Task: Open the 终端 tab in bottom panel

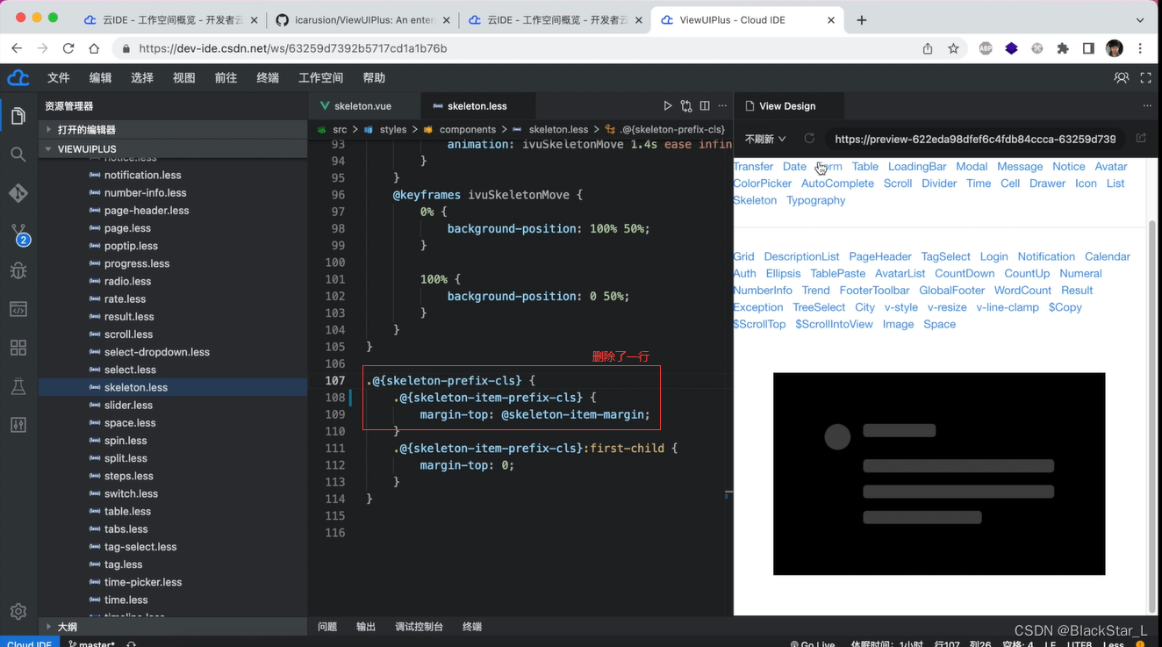Action: point(471,627)
